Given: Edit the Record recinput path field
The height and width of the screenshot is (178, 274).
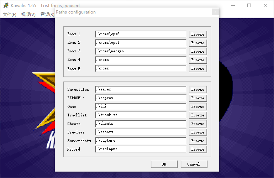Looking at the screenshot, I should coord(141,150).
